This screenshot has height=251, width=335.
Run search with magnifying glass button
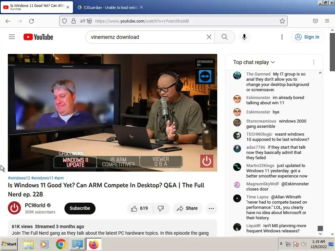tap(224, 37)
